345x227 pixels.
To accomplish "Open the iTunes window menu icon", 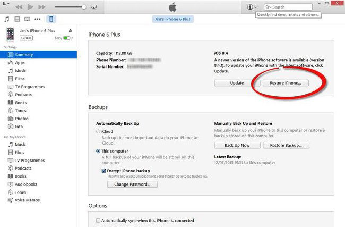I will pos(5,3).
